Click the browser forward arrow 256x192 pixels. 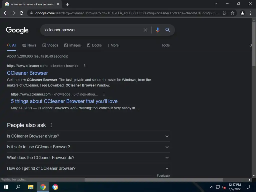click(x=13, y=13)
